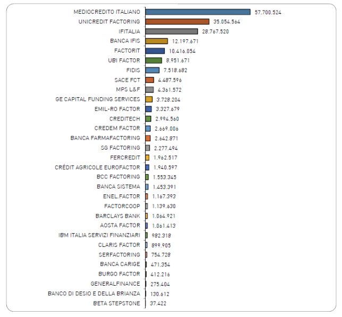Click the BANCA CARIGE label
The height and width of the screenshot is (317, 342).
(120, 264)
